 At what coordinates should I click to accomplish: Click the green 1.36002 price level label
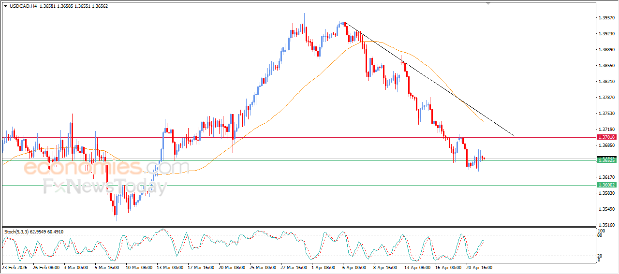click(606, 185)
